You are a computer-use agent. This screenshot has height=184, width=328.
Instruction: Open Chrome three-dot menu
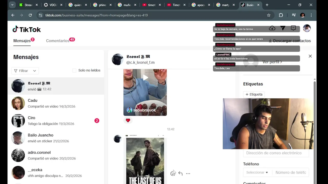(x=311, y=15)
